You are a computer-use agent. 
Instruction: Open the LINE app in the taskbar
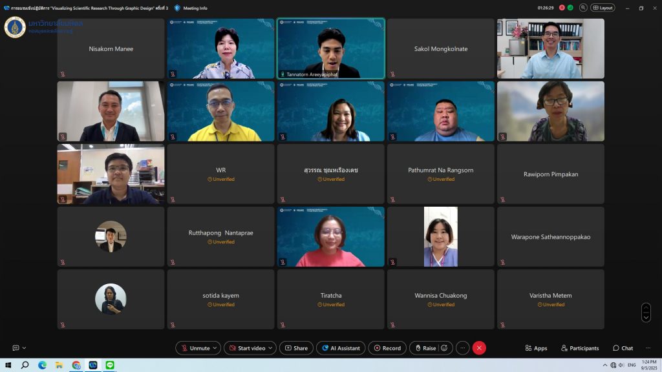110,365
